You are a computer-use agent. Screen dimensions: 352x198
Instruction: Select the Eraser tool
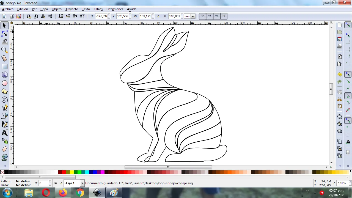pos(4,149)
